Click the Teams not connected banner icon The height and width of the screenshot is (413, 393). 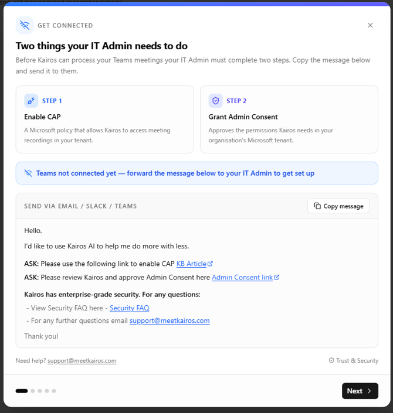pyautogui.click(x=28, y=173)
